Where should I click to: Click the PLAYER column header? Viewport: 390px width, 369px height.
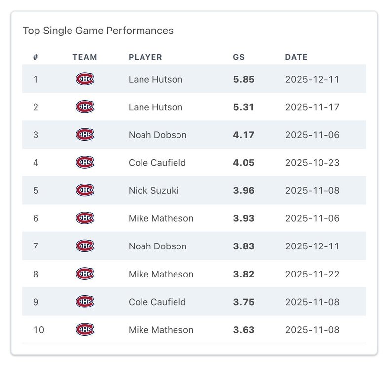tap(145, 57)
